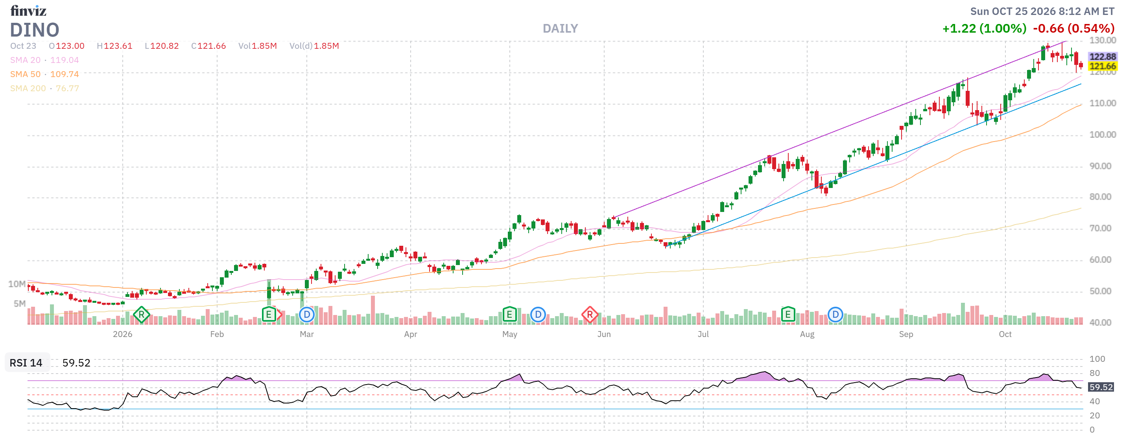Screen dimensions: 1125x442
Task: Click the 'Sun OCT 25 2026 8:12 AM ET' timestamp
Action: (1042, 11)
